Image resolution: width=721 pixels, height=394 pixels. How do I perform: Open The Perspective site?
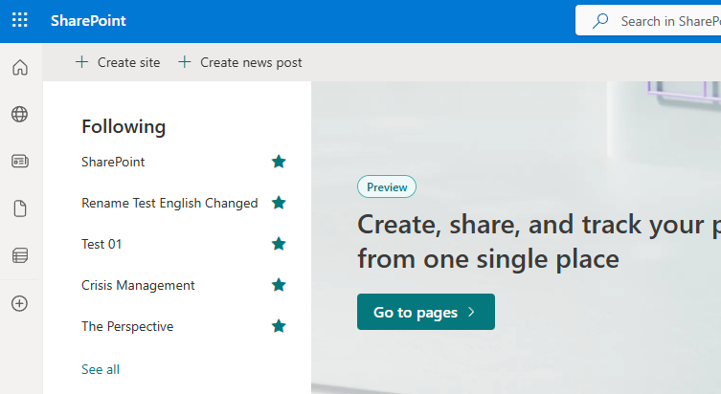pyautogui.click(x=127, y=326)
